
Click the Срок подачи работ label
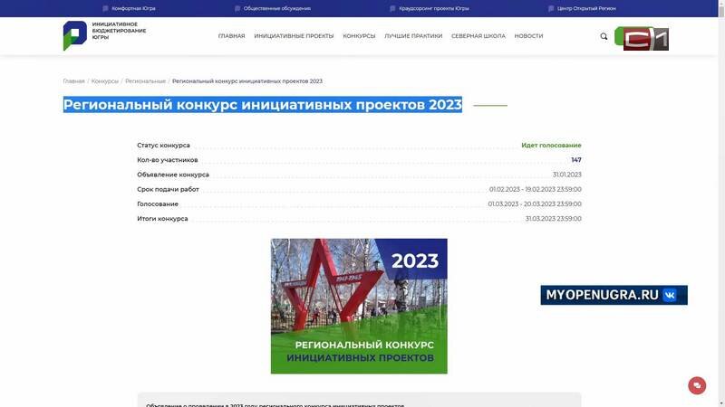(x=168, y=189)
